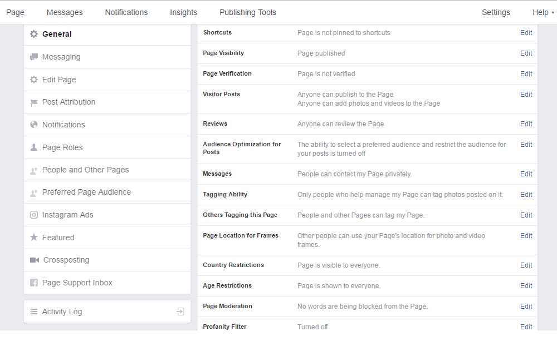The height and width of the screenshot is (341, 557).
Task: Open Preferred Page Audience section
Action: [108, 192]
